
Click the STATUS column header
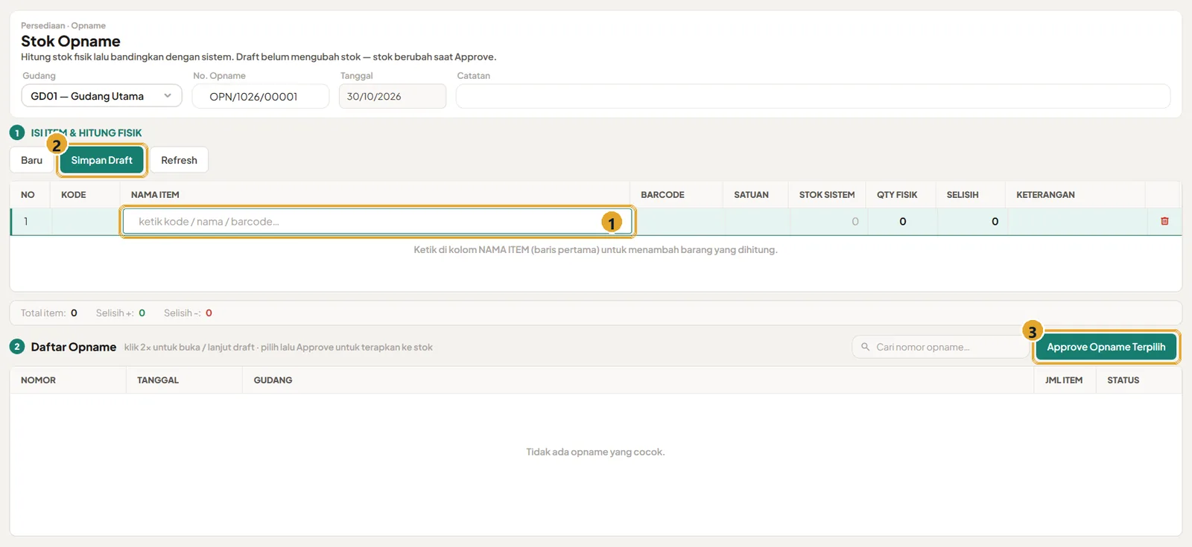(x=1123, y=380)
